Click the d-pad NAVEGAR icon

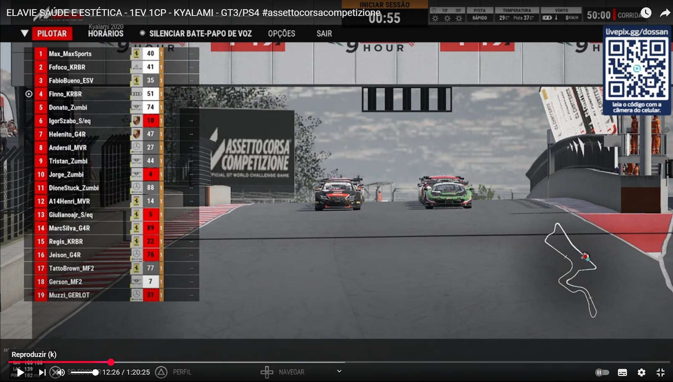tap(267, 372)
